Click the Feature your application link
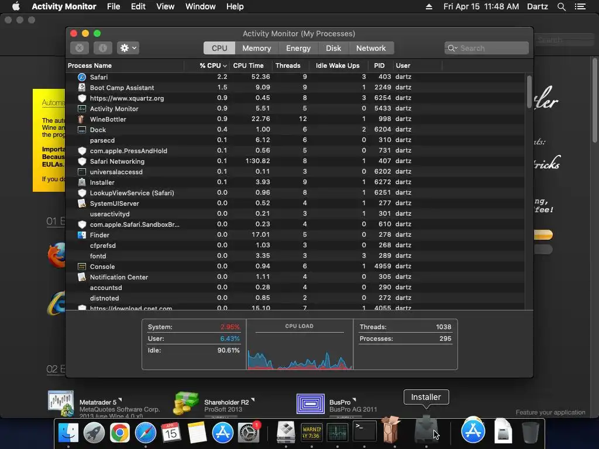Screen dimensions: 599x449 (x=550, y=412)
